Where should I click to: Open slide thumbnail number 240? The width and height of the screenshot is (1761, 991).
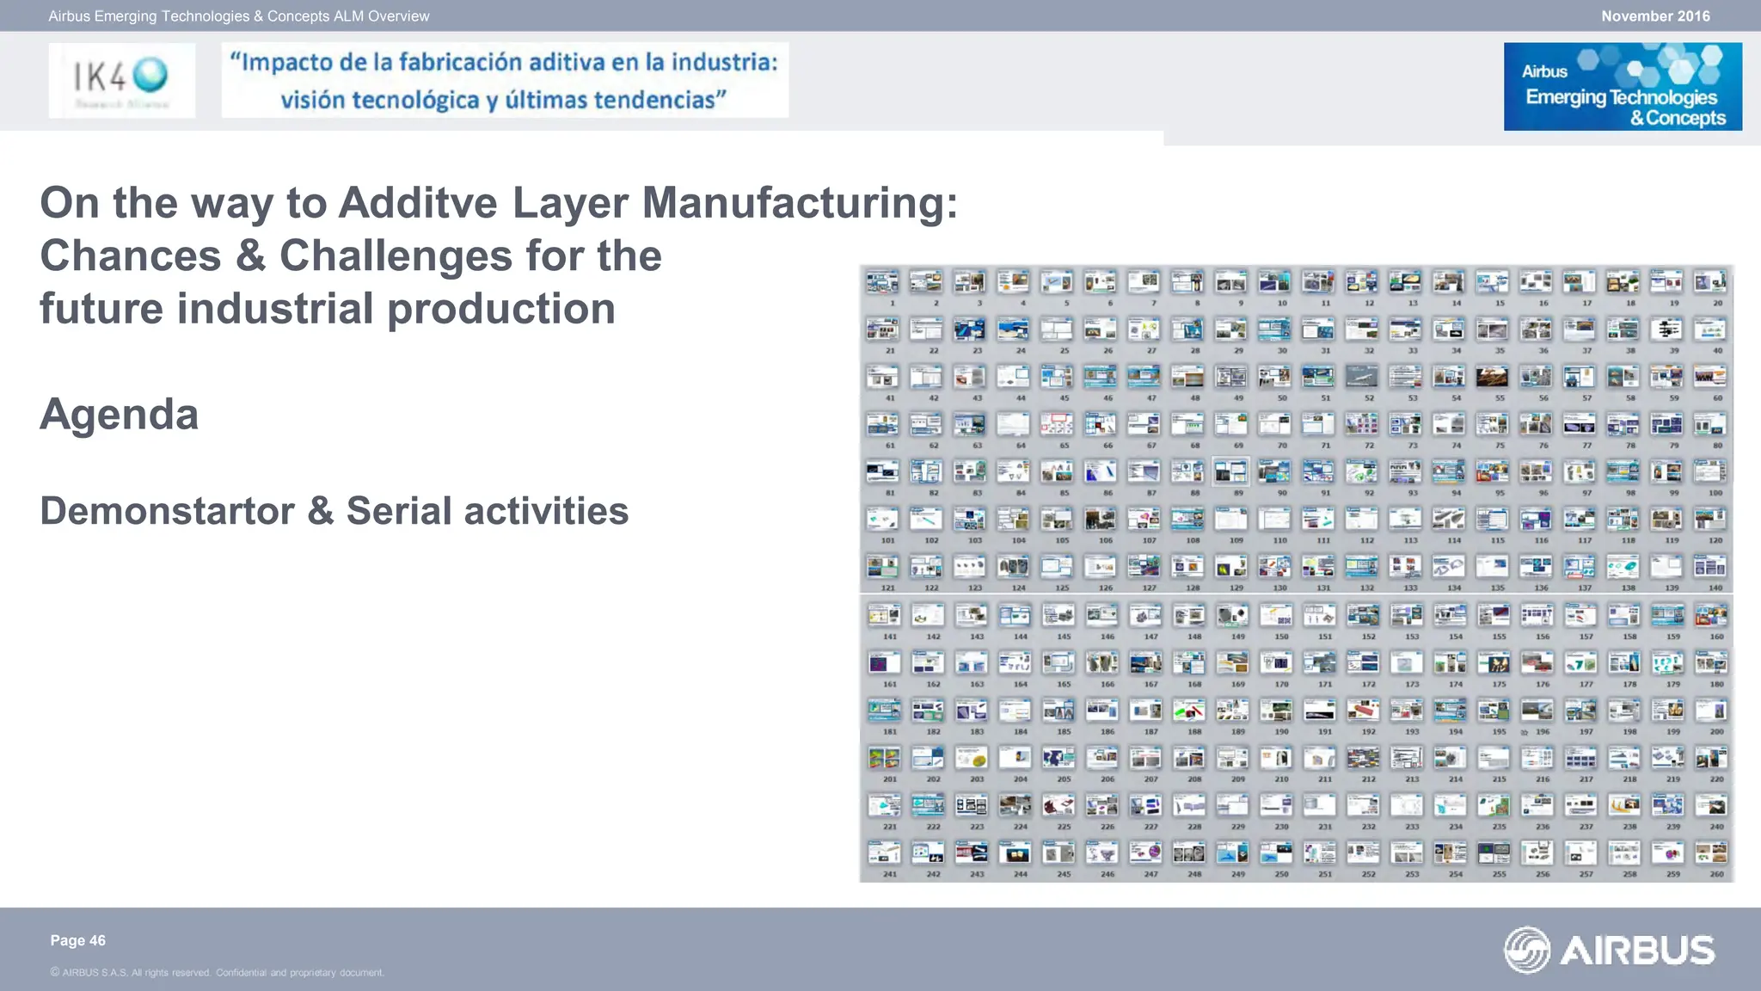pyautogui.click(x=1711, y=805)
